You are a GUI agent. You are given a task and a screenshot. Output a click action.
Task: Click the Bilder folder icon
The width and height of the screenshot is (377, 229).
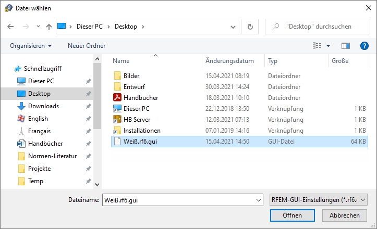117,75
